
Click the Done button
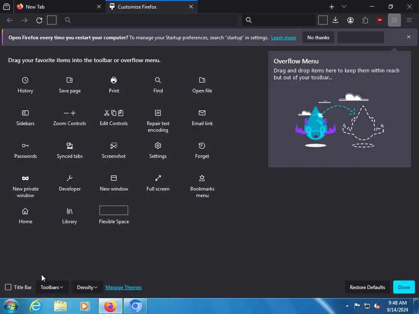pos(404,287)
